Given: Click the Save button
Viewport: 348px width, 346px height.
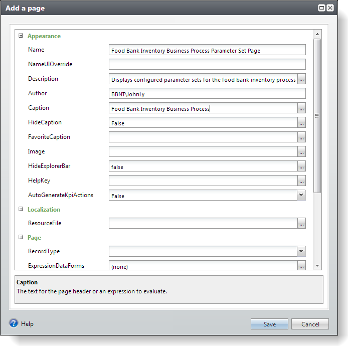Looking at the screenshot, I should [x=269, y=324].
